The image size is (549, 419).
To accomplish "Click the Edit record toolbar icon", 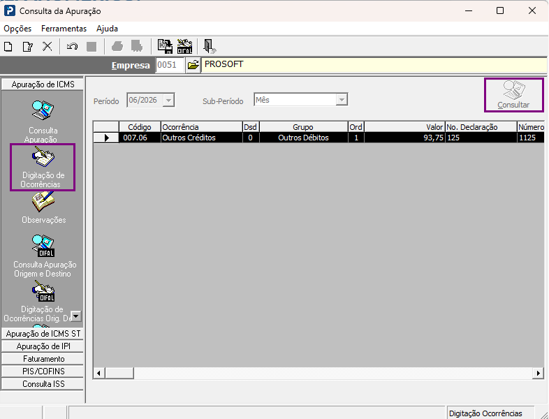I will (28, 47).
